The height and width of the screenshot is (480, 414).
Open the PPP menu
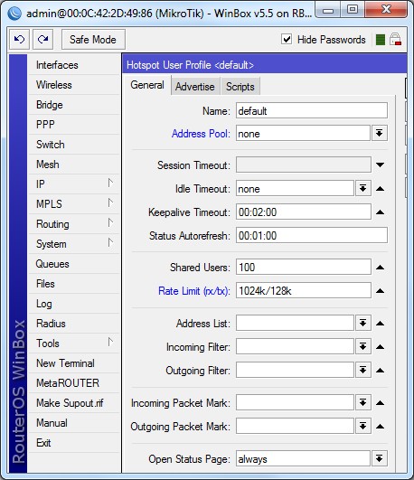click(x=73, y=125)
